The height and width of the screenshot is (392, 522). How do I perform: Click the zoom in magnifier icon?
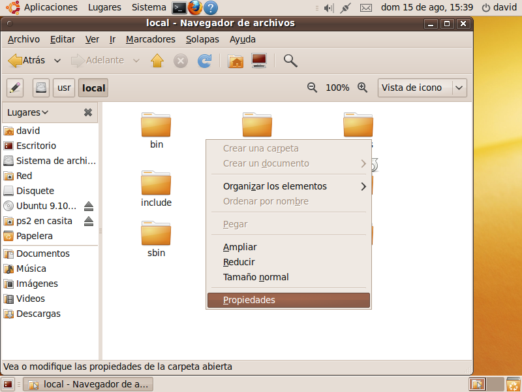pos(362,88)
